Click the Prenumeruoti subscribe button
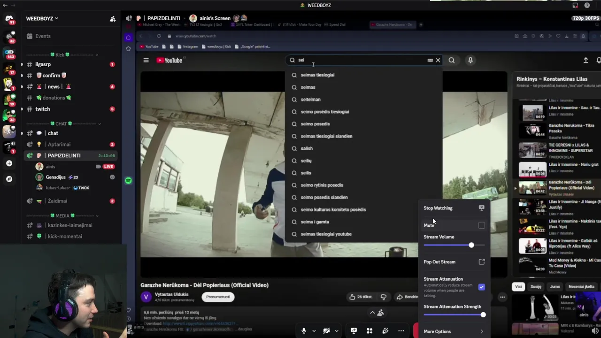Screen dimensions: 601x338 [218, 297]
